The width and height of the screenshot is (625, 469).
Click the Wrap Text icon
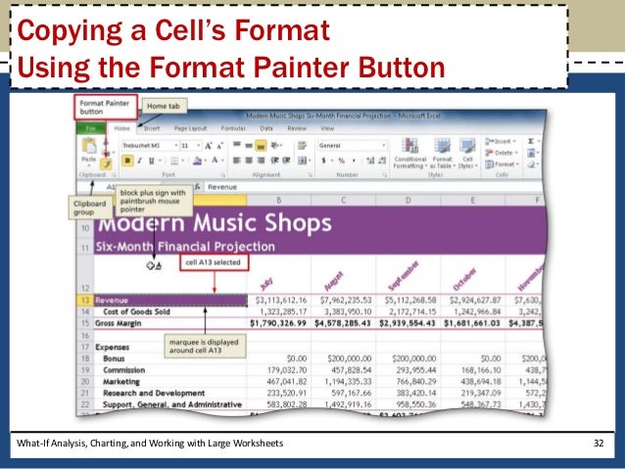302,146
